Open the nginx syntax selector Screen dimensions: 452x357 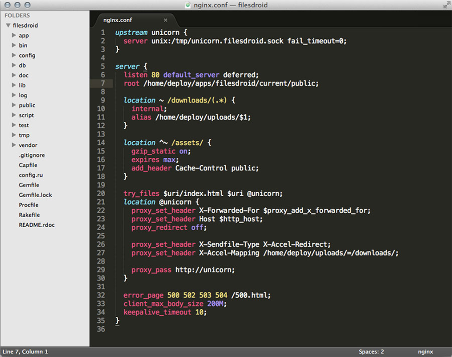426,351
